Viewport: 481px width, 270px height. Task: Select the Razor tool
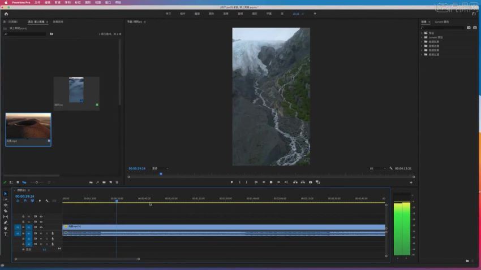click(6, 211)
